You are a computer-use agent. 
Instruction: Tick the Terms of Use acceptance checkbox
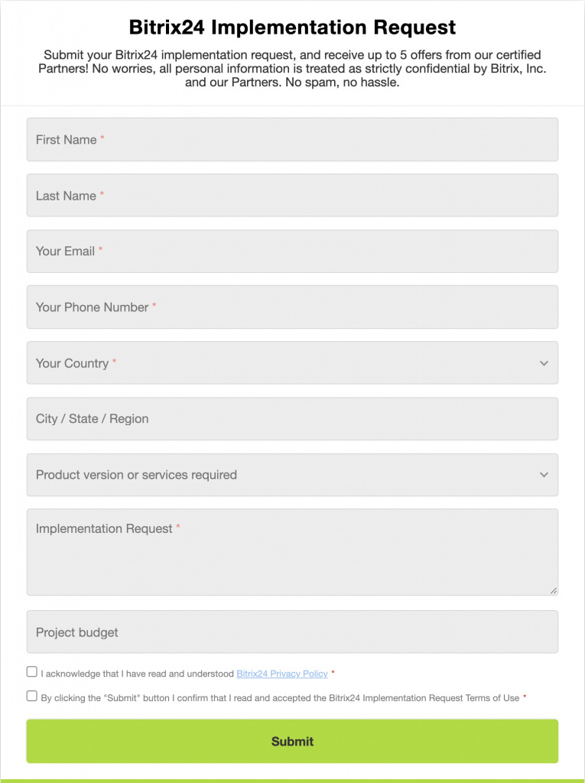click(31, 697)
